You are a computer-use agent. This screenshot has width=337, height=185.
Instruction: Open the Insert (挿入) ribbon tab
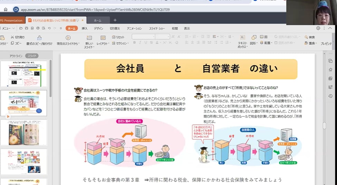click(85, 28)
